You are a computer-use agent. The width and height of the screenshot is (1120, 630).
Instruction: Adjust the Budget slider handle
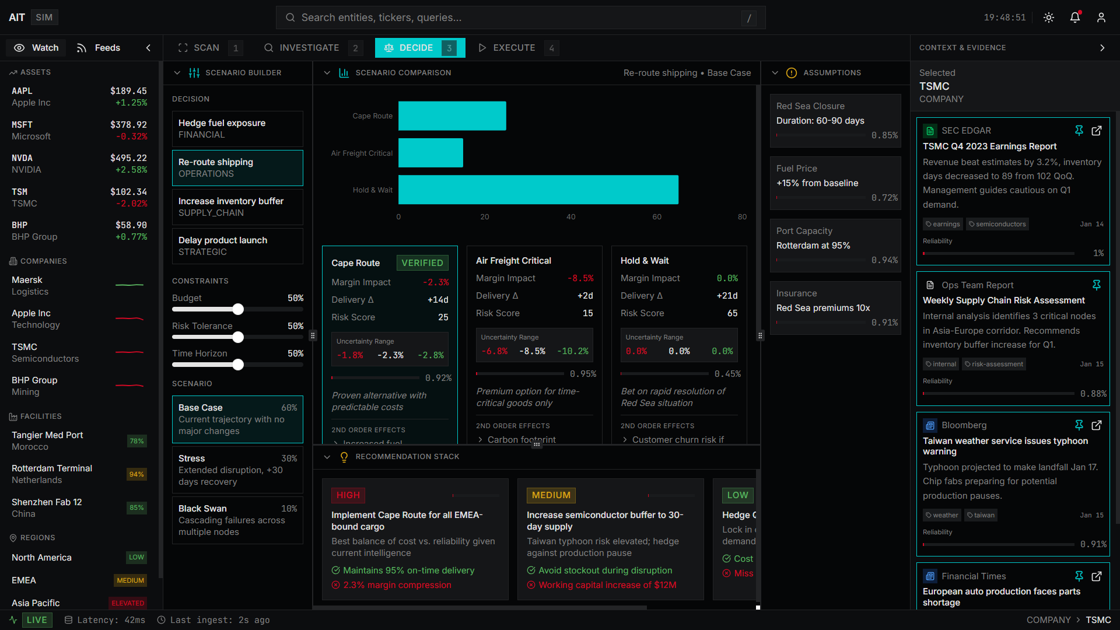coord(238,309)
